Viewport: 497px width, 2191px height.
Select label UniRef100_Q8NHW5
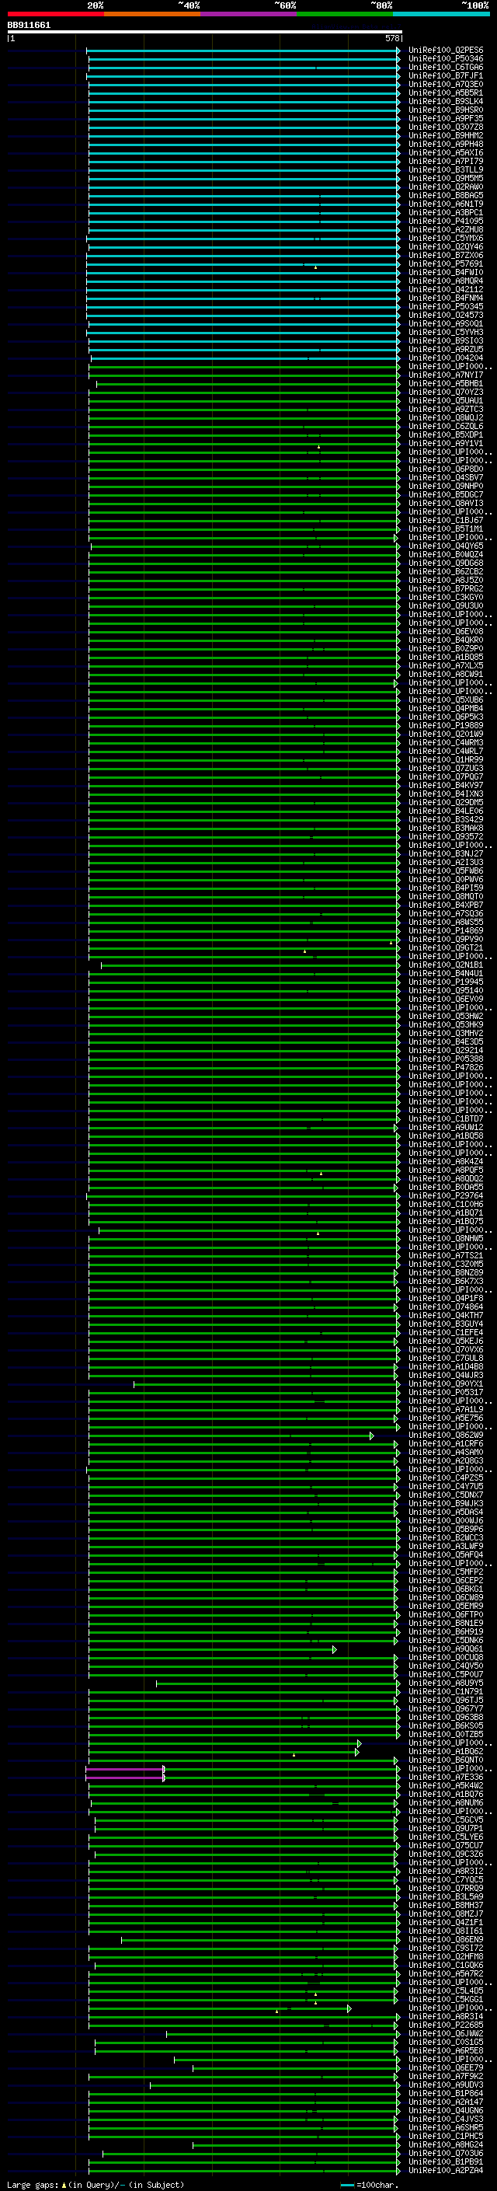[446, 1238]
